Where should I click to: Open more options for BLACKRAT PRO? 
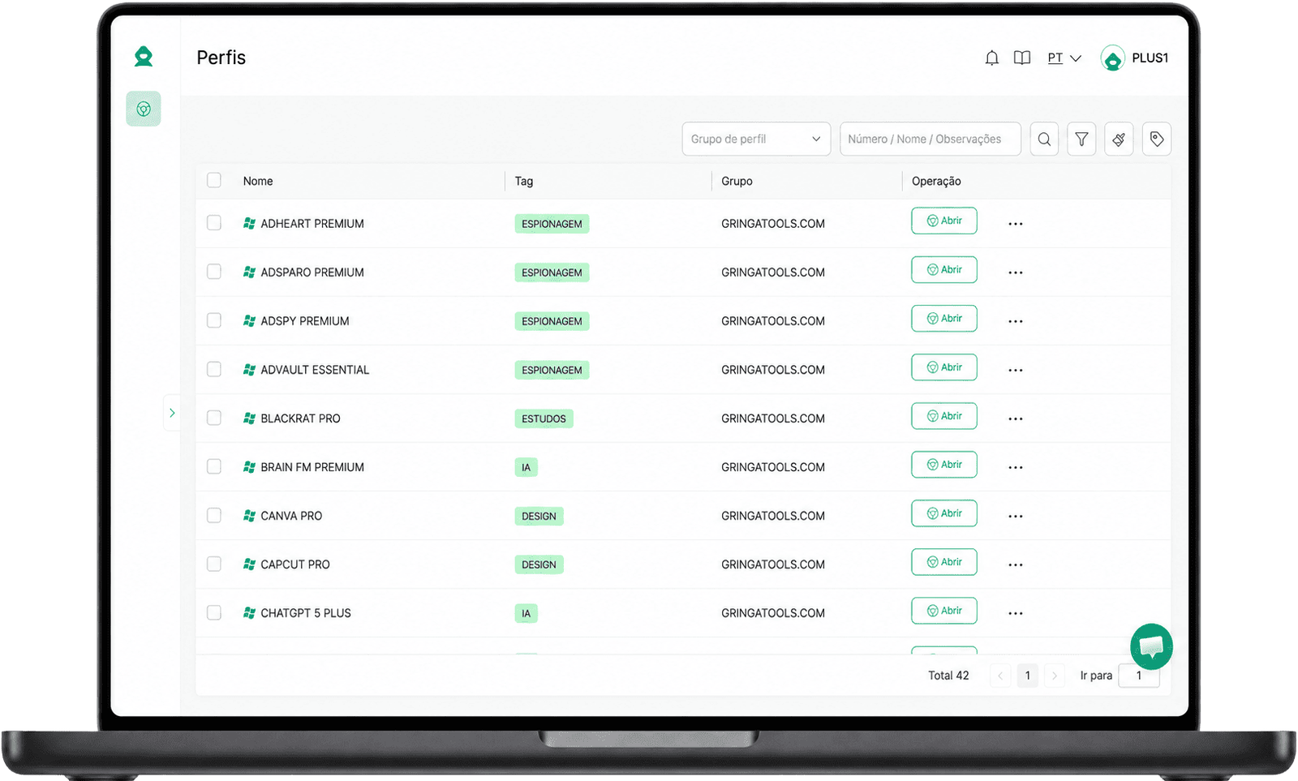coord(1016,418)
